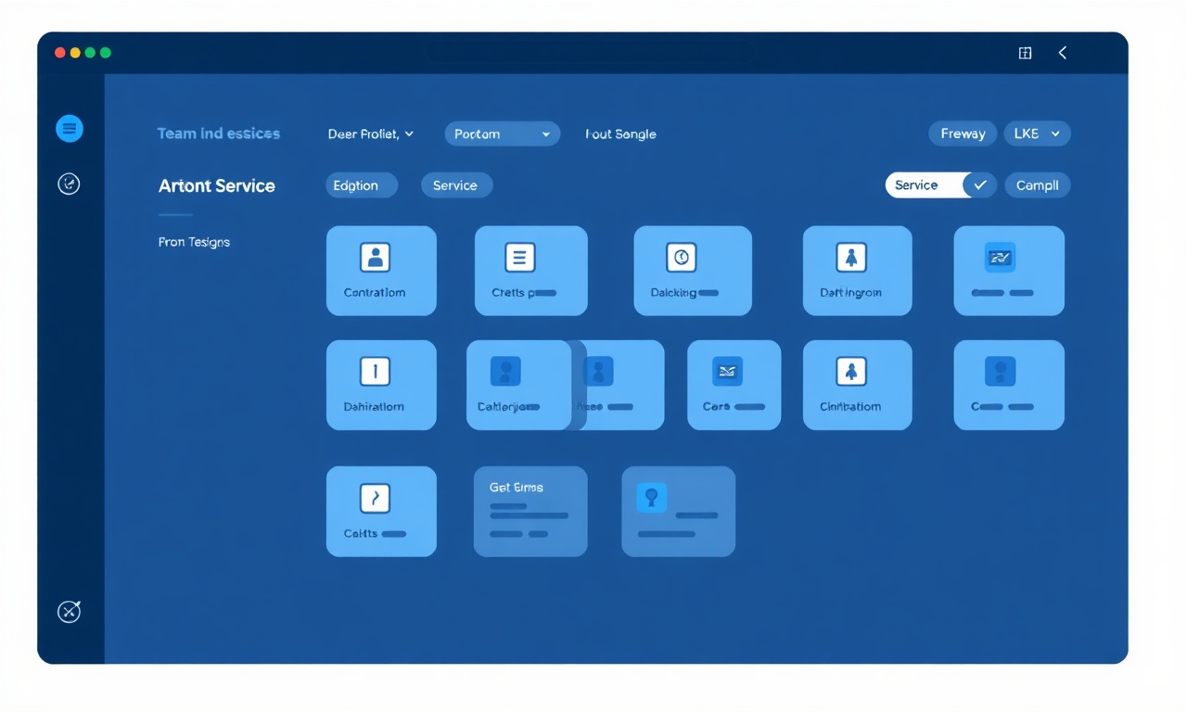The width and height of the screenshot is (1187, 712).
Task: Open the hamburger menu icon in sidebar
Action: click(70, 128)
